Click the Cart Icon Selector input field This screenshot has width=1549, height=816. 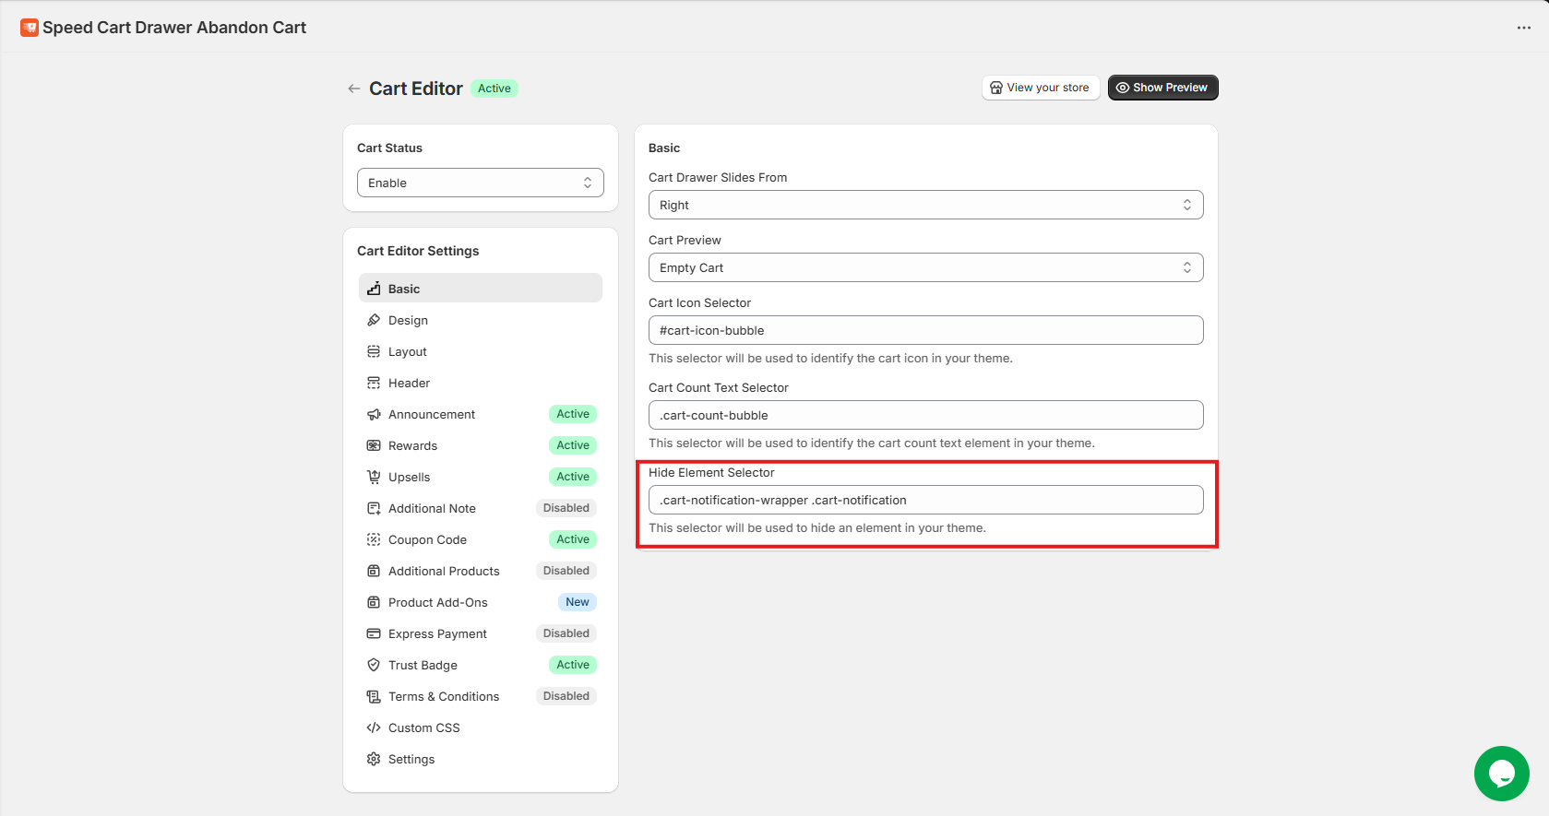(x=925, y=330)
